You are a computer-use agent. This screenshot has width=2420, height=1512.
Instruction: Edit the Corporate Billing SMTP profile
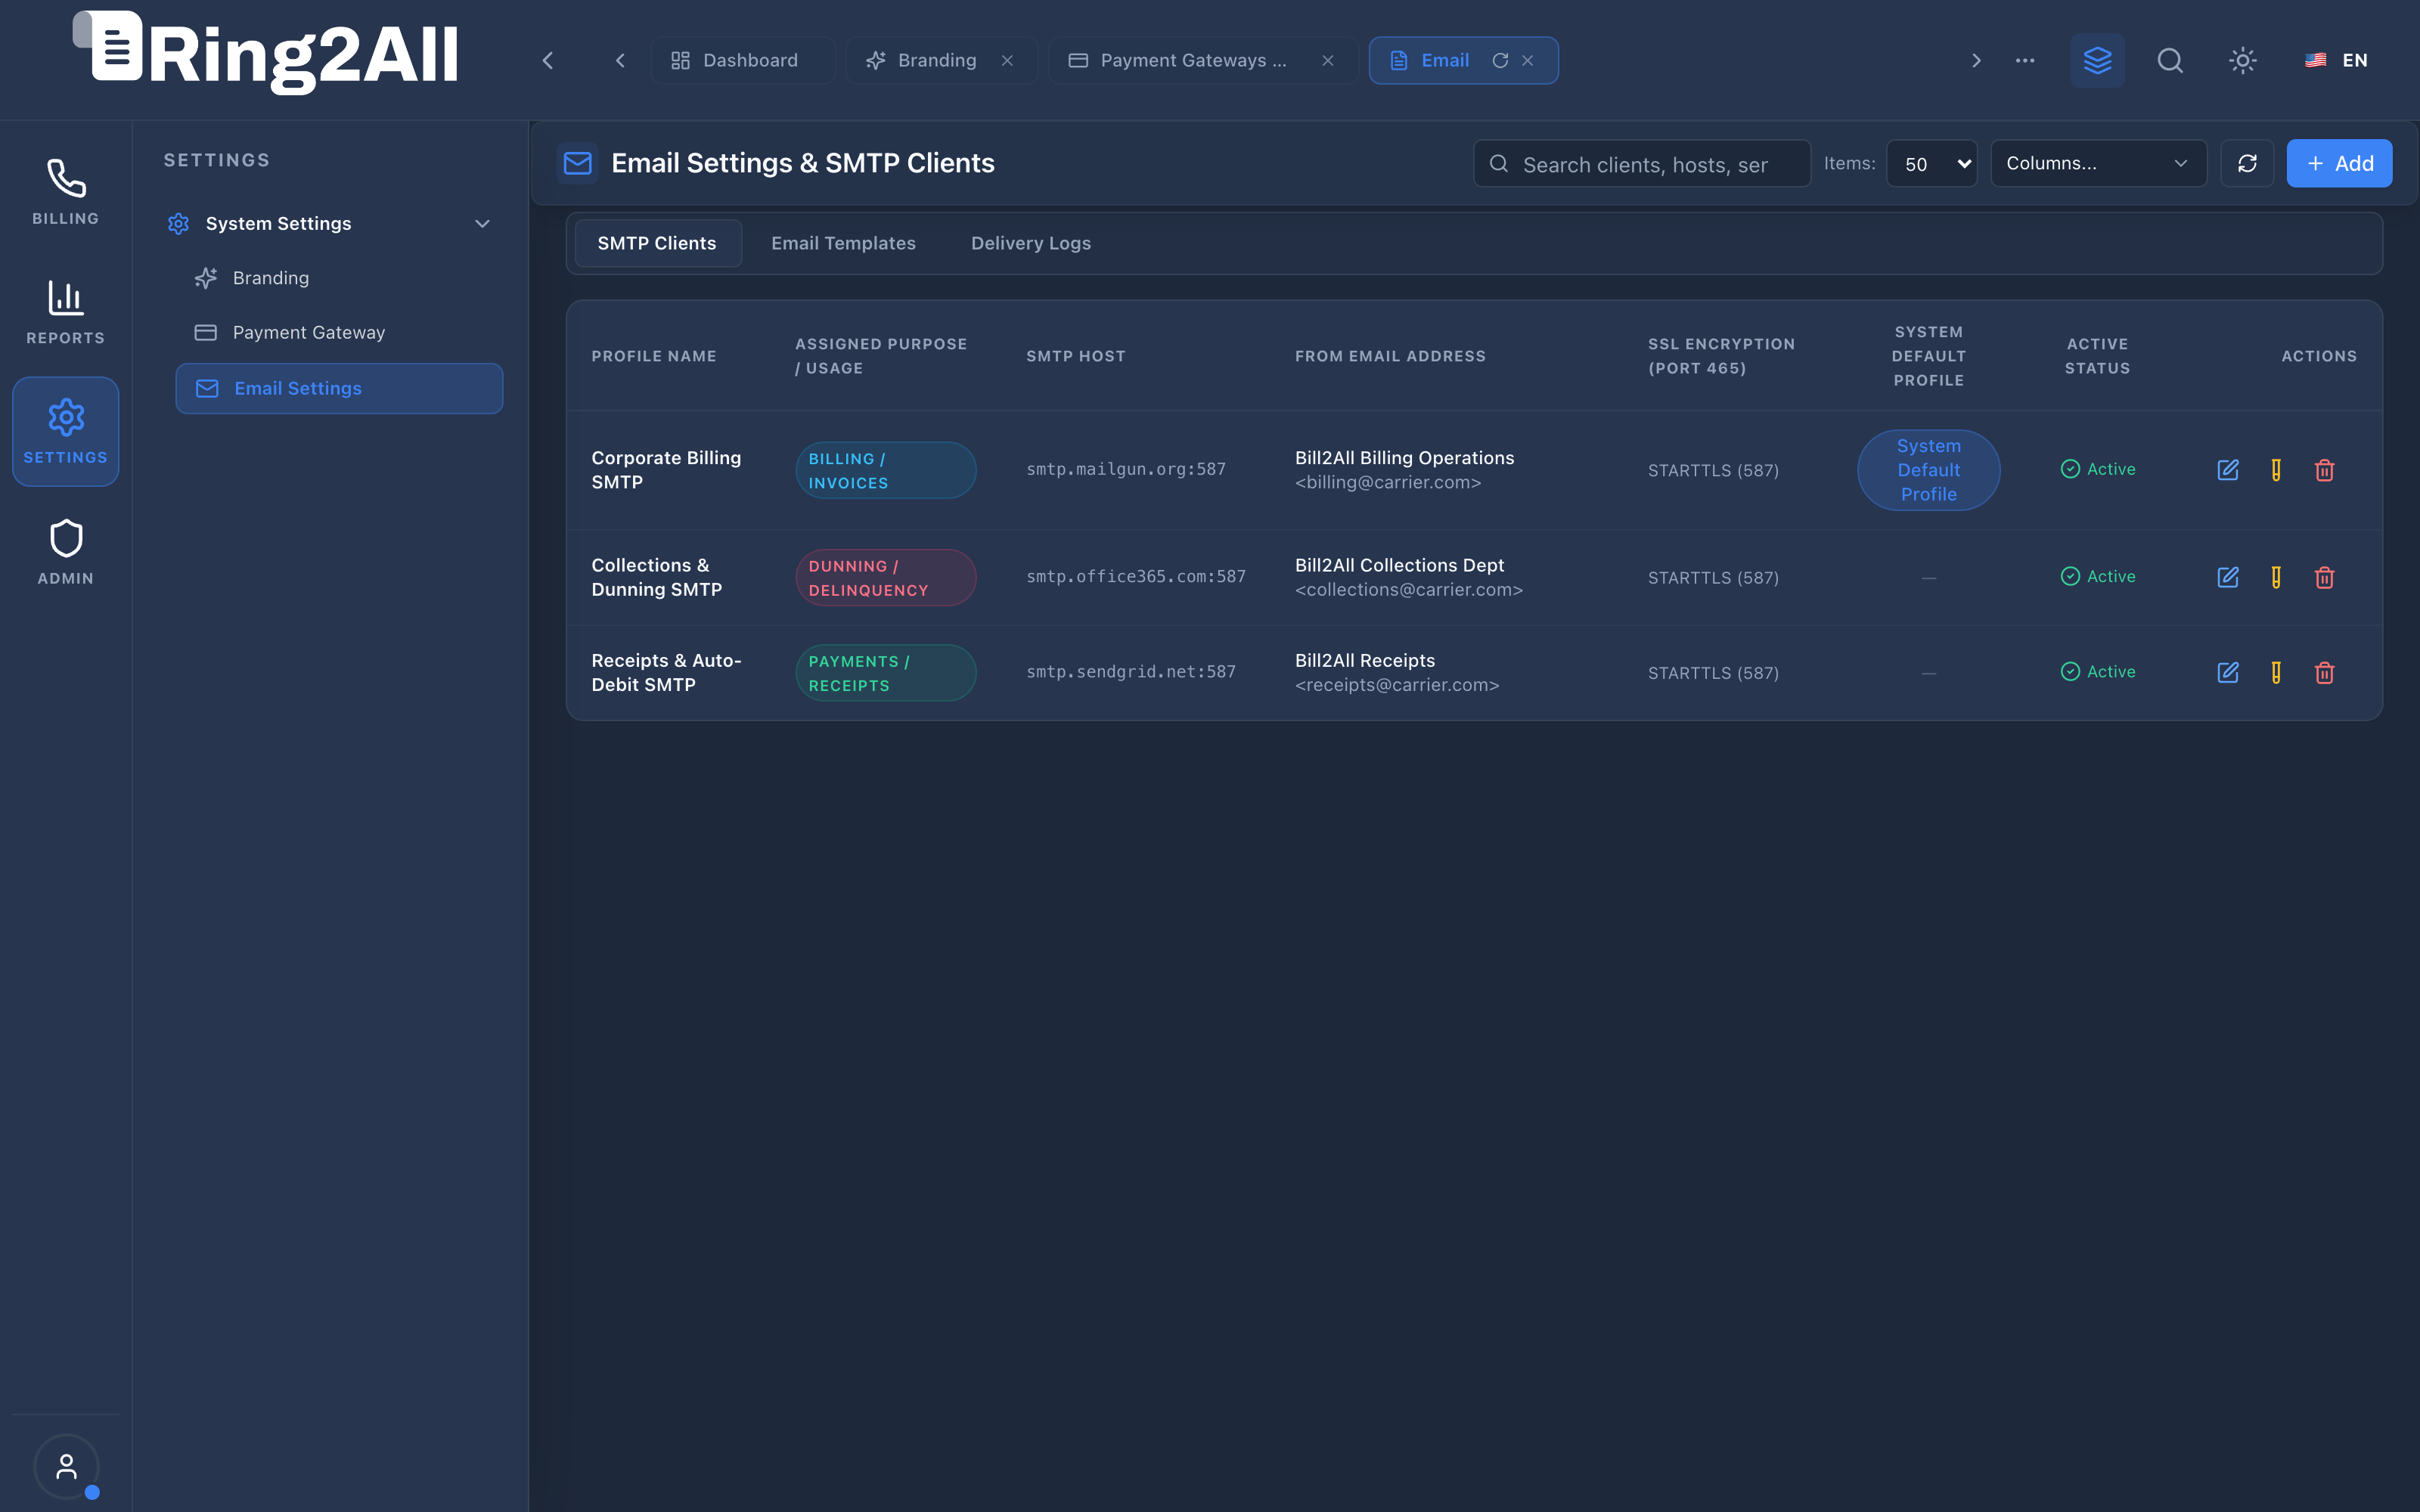pos(2228,470)
